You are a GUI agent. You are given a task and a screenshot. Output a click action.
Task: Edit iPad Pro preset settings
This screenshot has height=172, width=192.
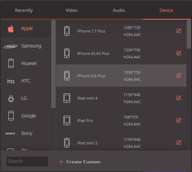point(179,120)
